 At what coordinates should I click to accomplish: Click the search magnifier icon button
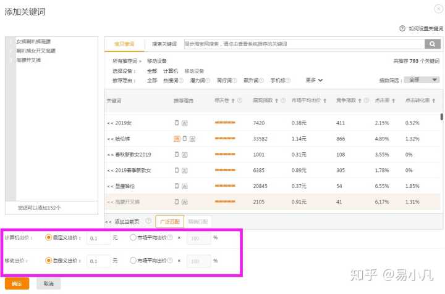click(432, 44)
